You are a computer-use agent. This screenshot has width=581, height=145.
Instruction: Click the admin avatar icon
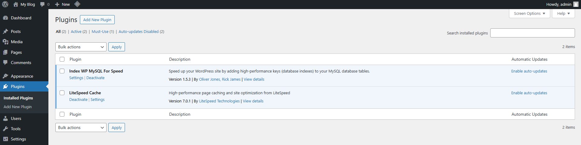[x=576, y=4]
